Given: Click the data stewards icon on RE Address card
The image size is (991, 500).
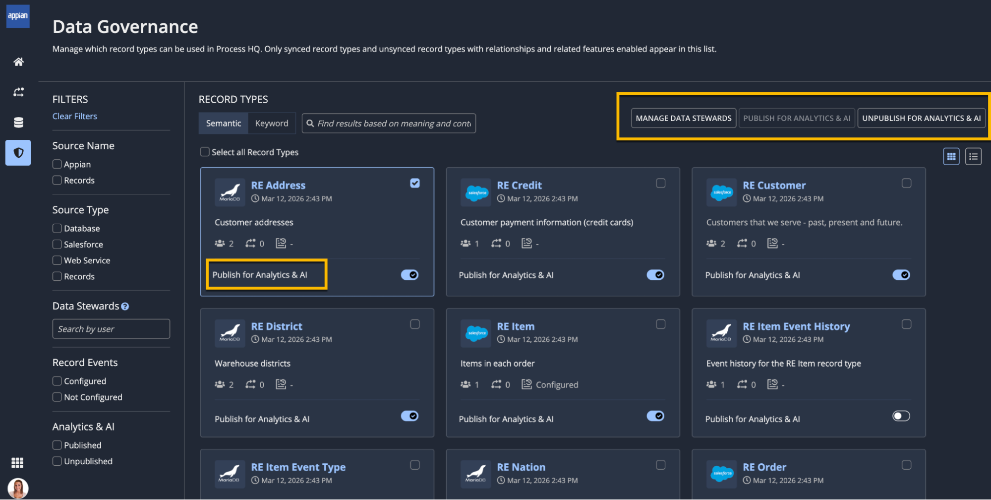Looking at the screenshot, I should point(220,243).
